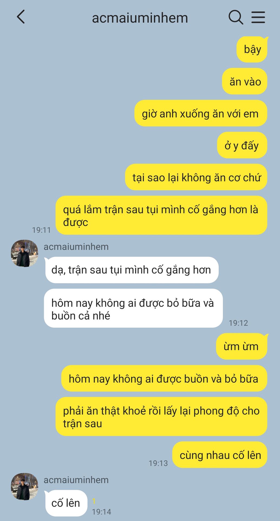Open the hamburger menu icon
This screenshot has width=280, height=521.
pos(258,17)
